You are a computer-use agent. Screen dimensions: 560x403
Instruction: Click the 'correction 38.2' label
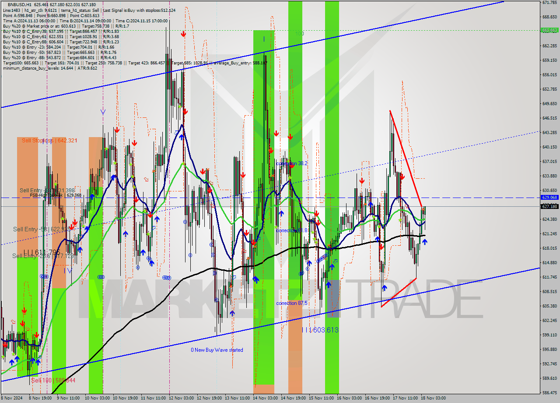pyautogui.click(x=292, y=163)
